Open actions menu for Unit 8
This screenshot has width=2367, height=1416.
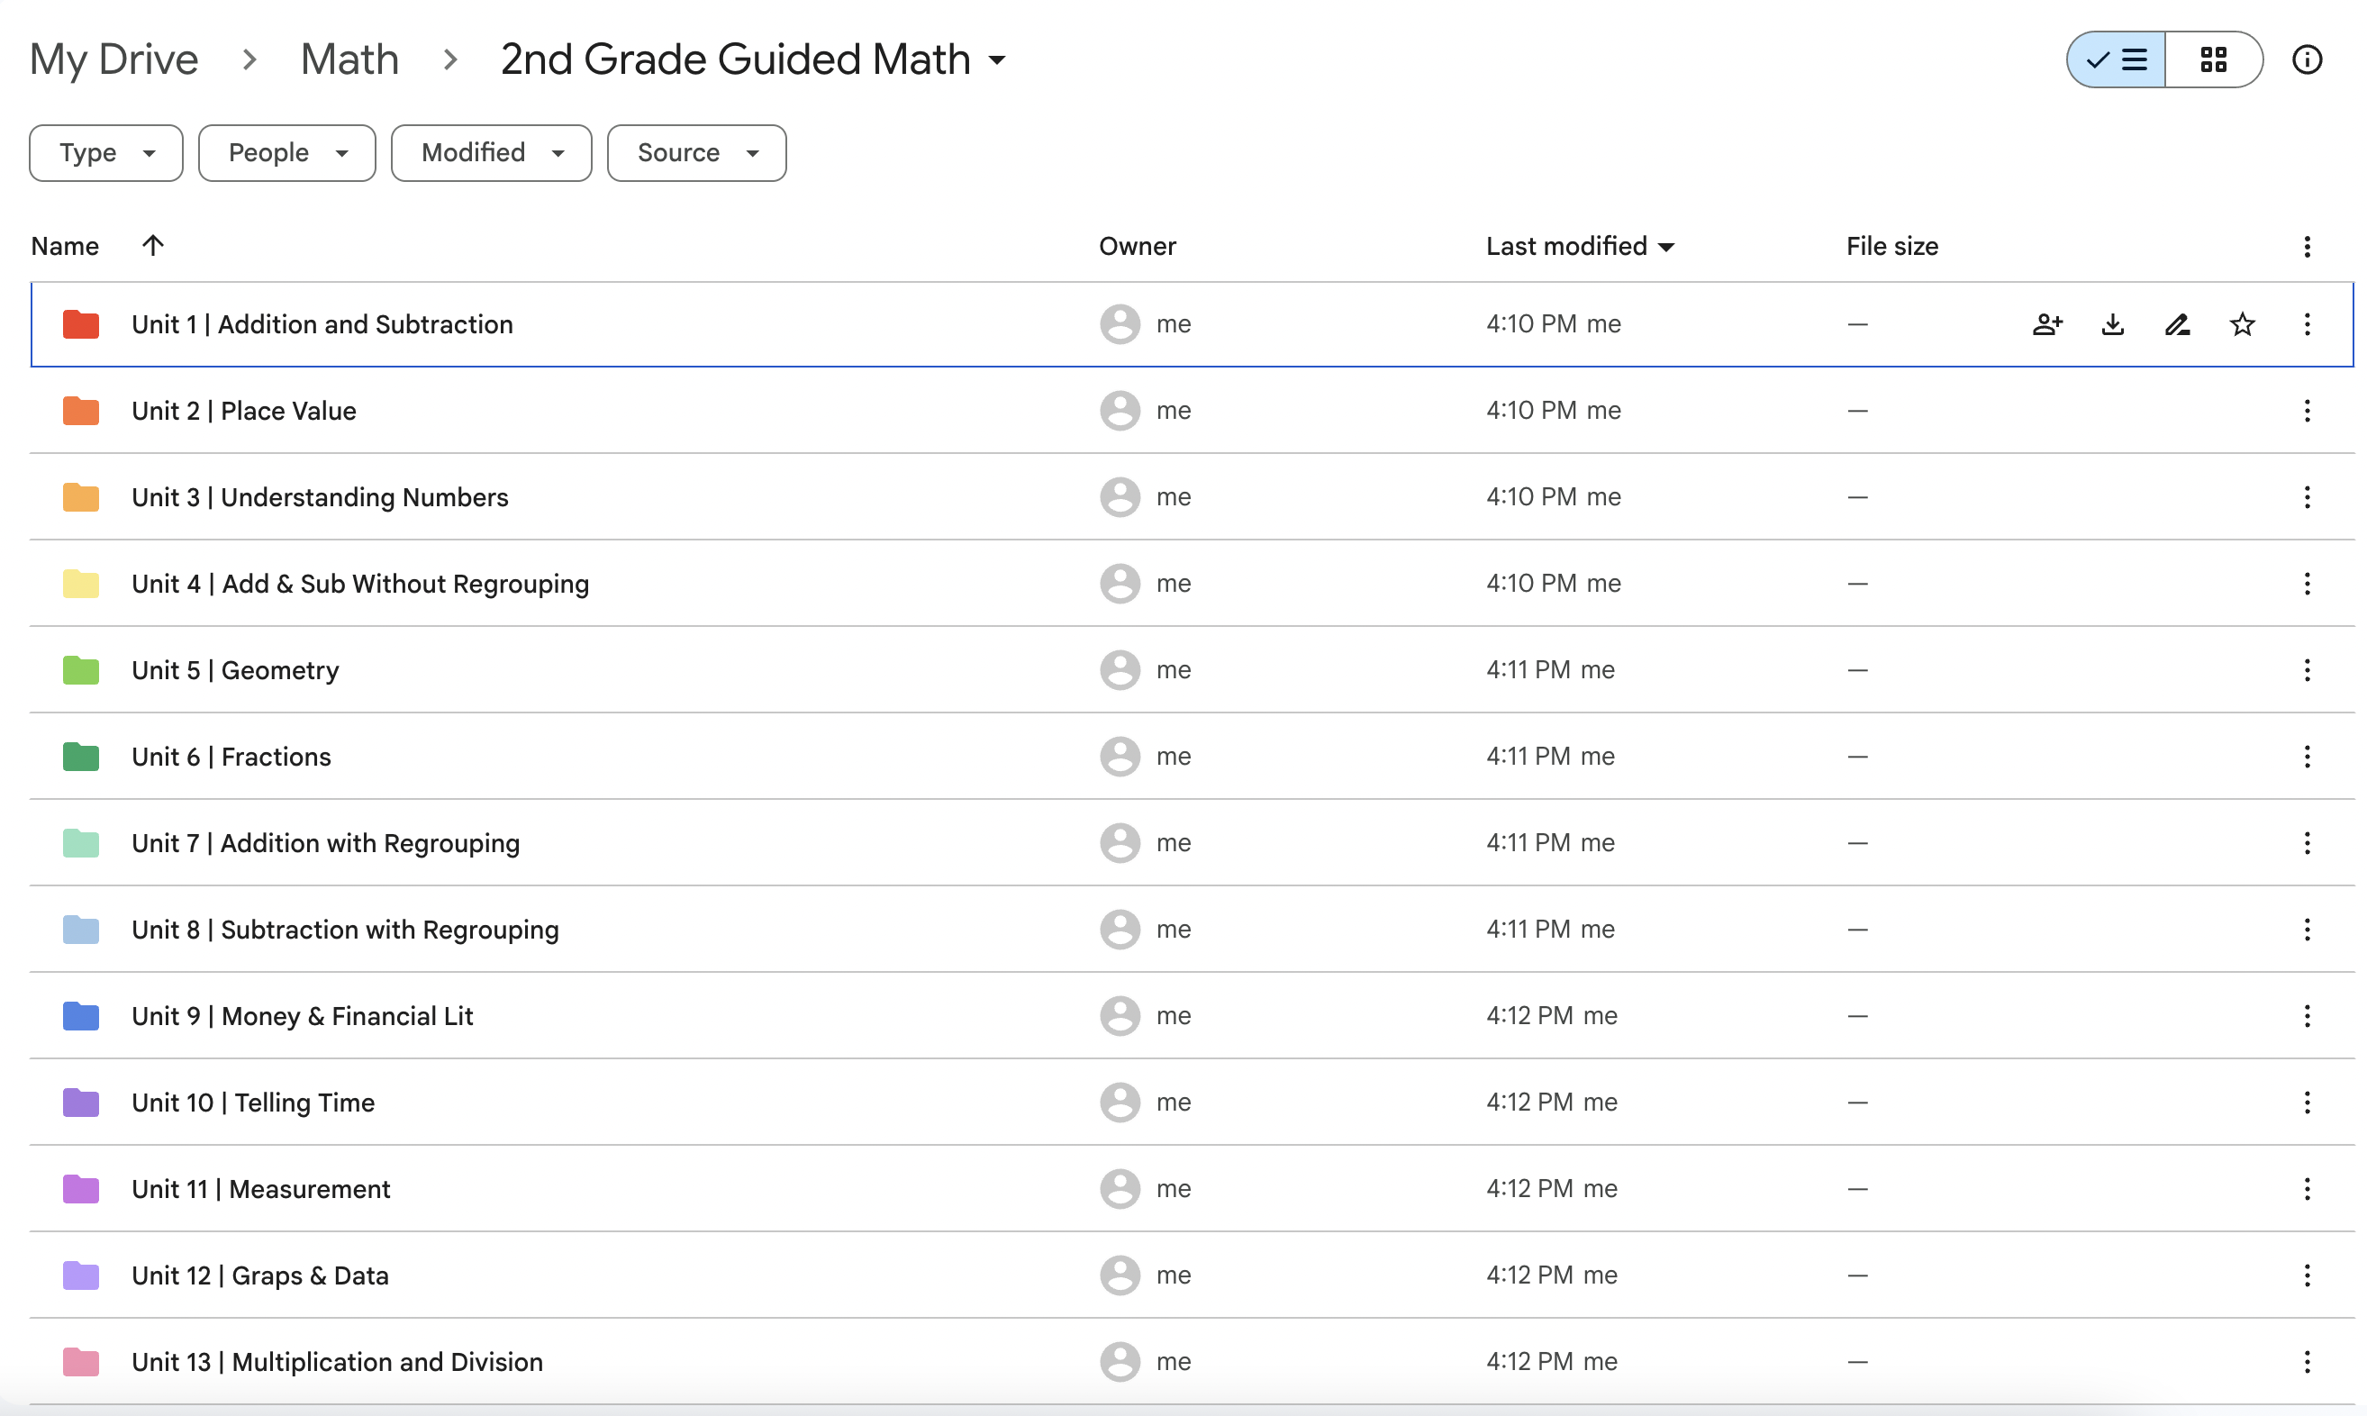click(2306, 929)
